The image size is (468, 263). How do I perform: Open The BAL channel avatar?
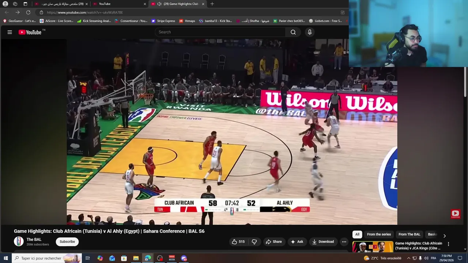(x=19, y=241)
